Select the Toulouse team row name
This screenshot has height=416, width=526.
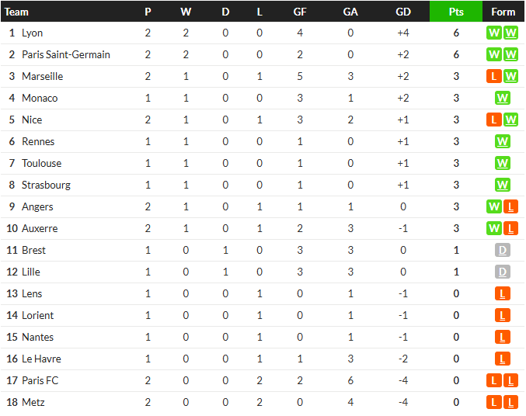42,163
